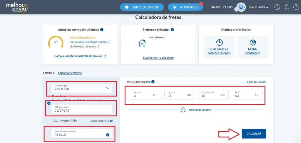Click the Envios disponíveis: 3 text
301x143 pixels.
(x=83, y=38)
